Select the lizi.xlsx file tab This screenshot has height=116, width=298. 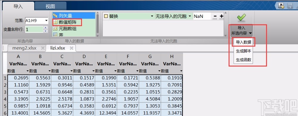(x=58, y=48)
